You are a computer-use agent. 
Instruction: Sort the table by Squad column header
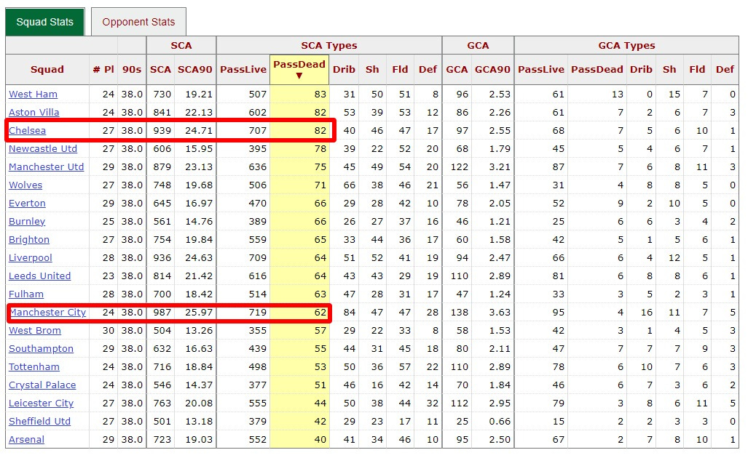pyautogui.click(x=47, y=69)
